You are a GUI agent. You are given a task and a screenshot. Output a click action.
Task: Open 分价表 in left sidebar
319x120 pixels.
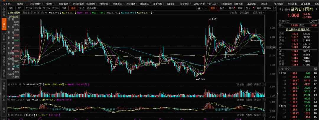pos(4,73)
